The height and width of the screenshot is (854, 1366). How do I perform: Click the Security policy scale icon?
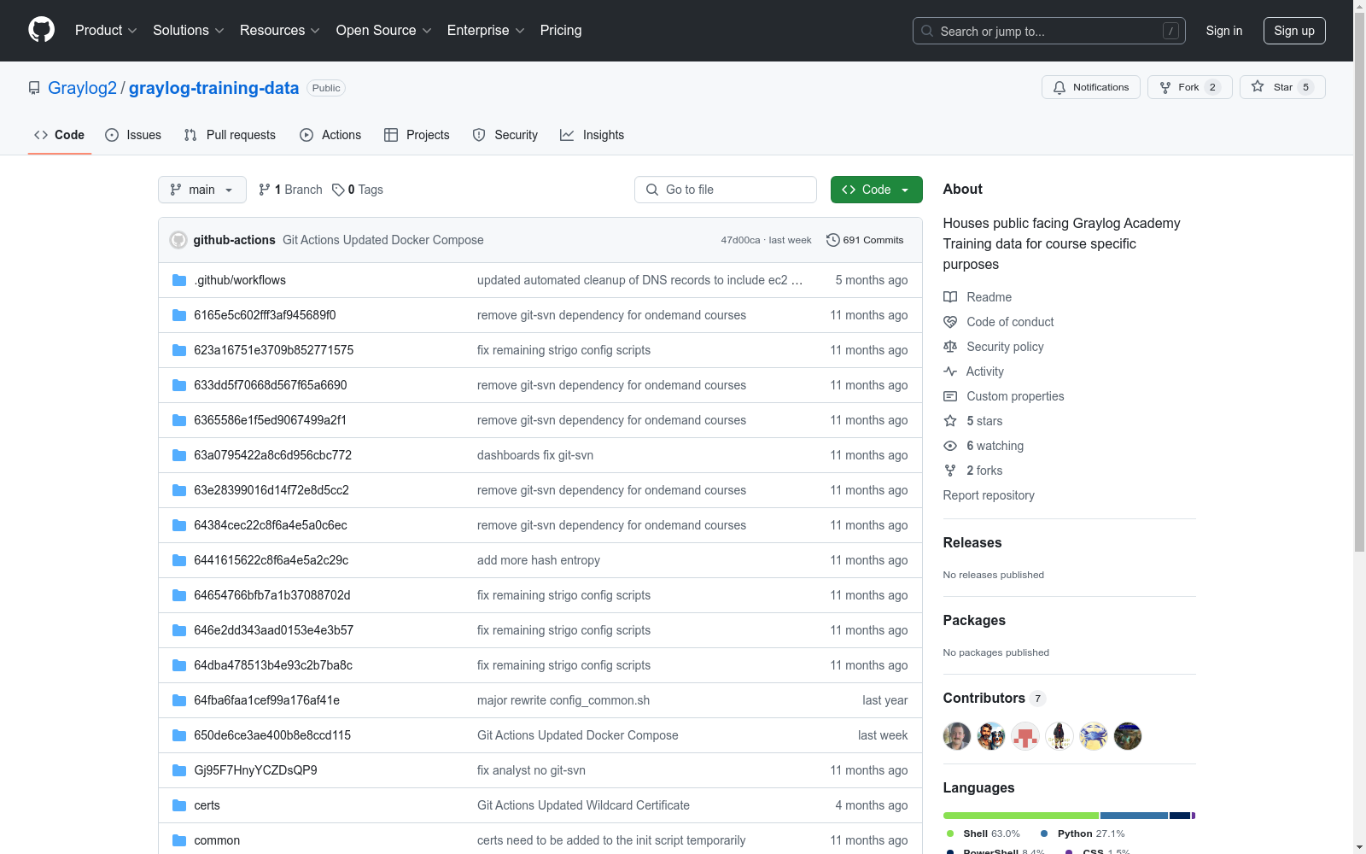point(950,347)
